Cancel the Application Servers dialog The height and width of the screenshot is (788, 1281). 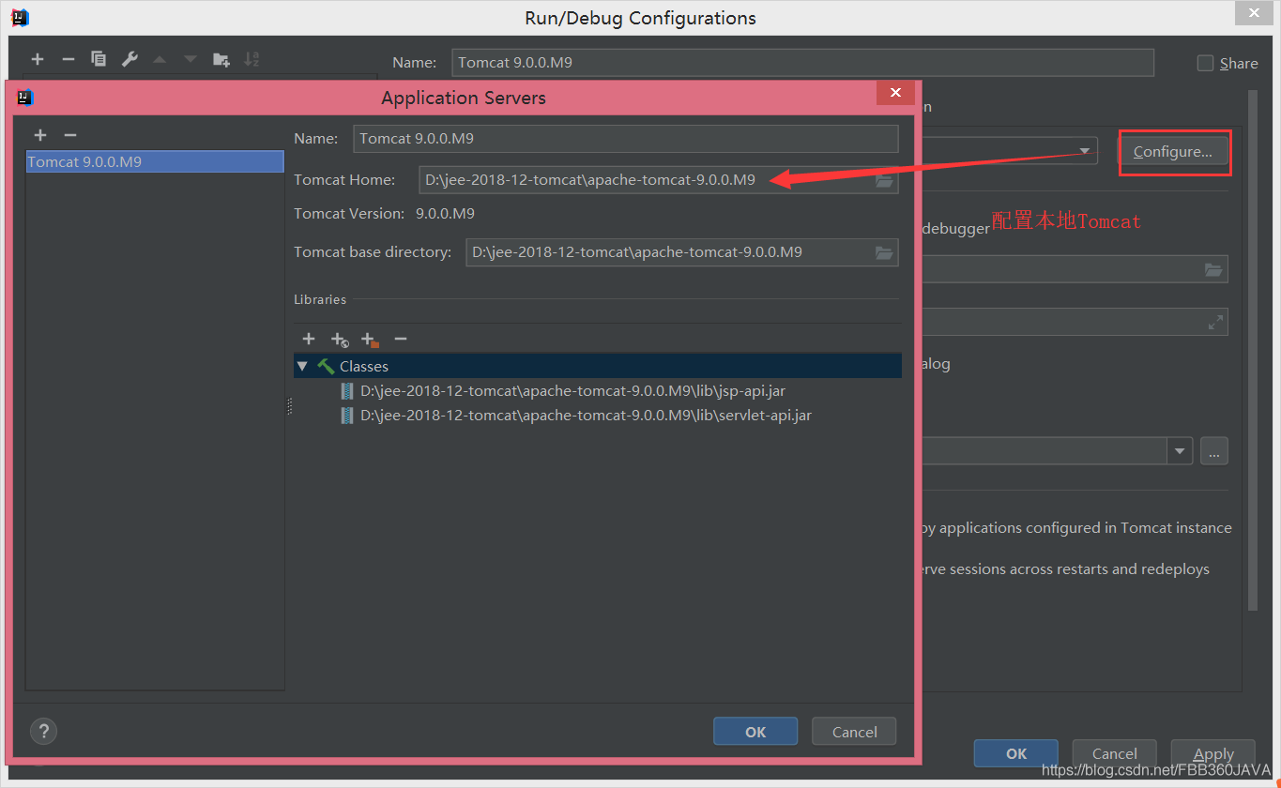click(854, 732)
